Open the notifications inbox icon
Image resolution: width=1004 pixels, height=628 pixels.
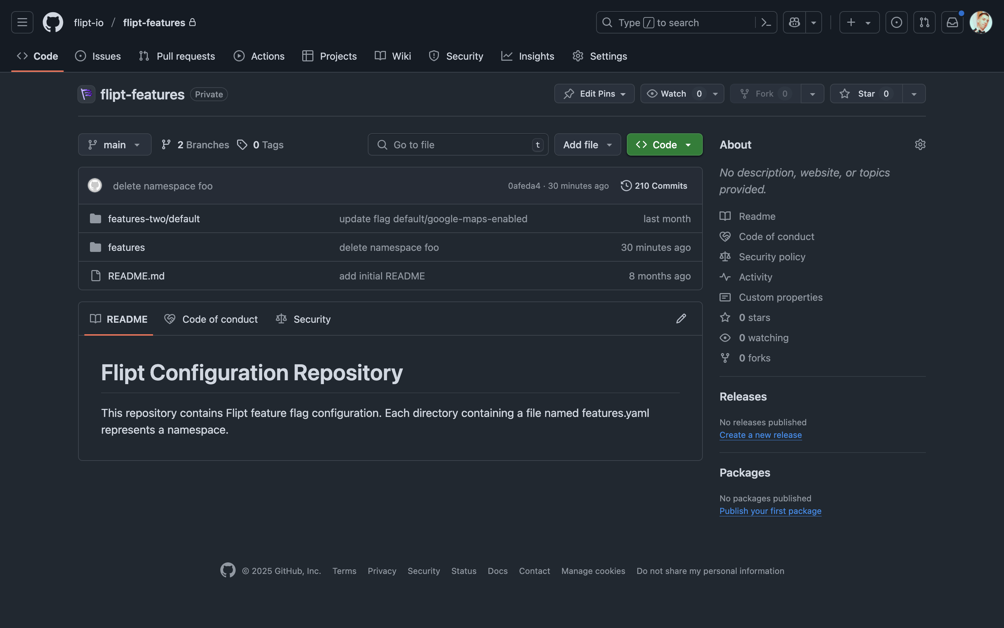952,22
